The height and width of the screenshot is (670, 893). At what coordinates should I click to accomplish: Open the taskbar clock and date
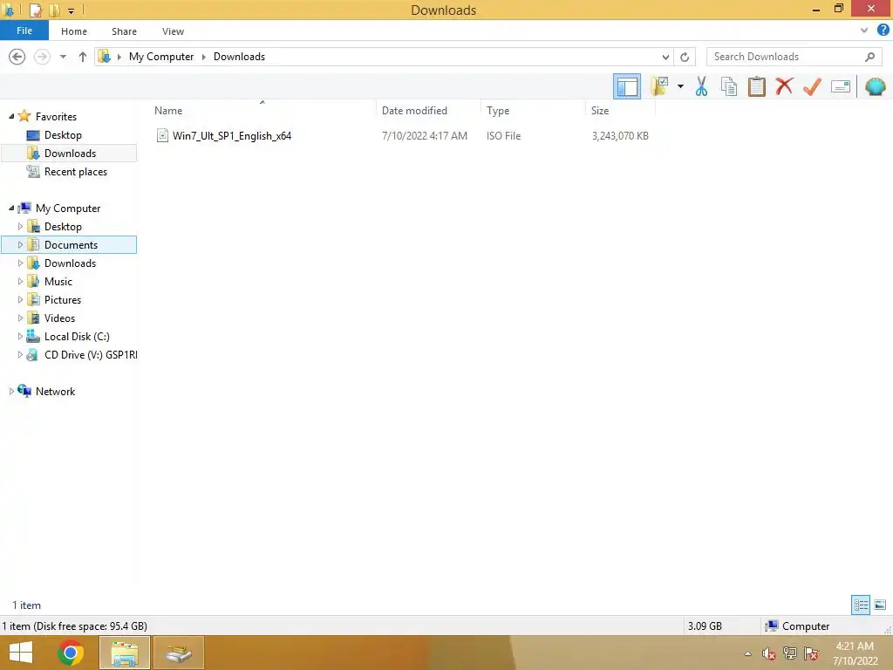click(x=855, y=653)
